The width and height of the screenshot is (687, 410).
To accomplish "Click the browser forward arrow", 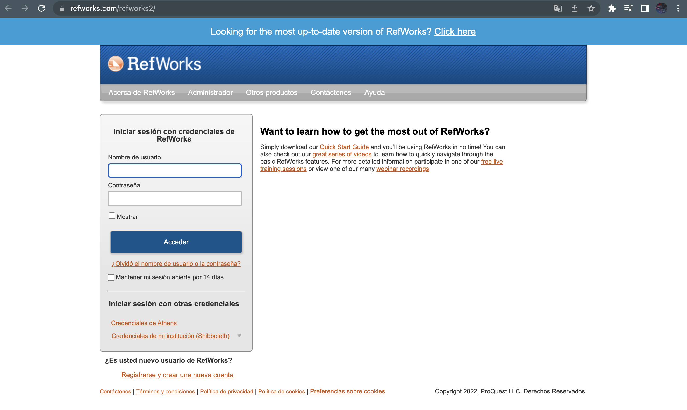I will tap(25, 8).
